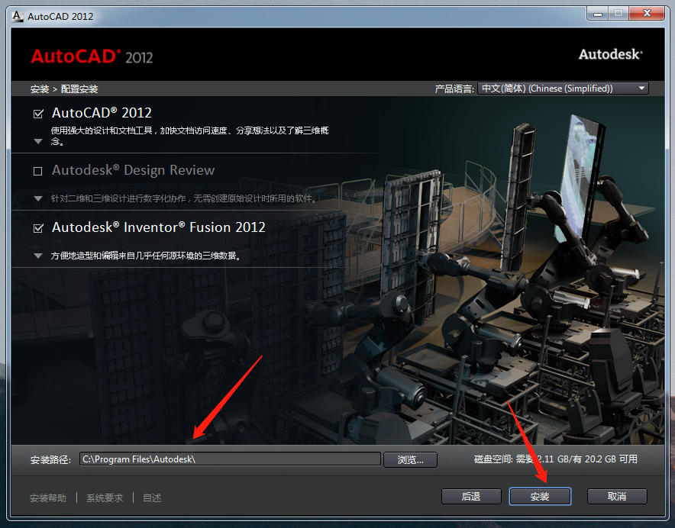Click the 安装 breadcrumb item

click(x=39, y=89)
